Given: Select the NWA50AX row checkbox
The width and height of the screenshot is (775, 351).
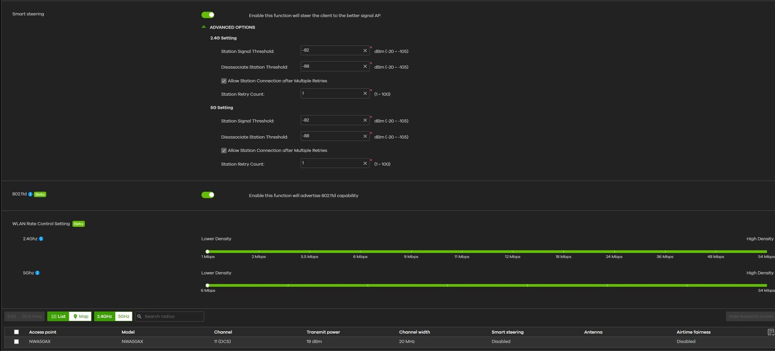Looking at the screenshot, I should coord(16,342).
